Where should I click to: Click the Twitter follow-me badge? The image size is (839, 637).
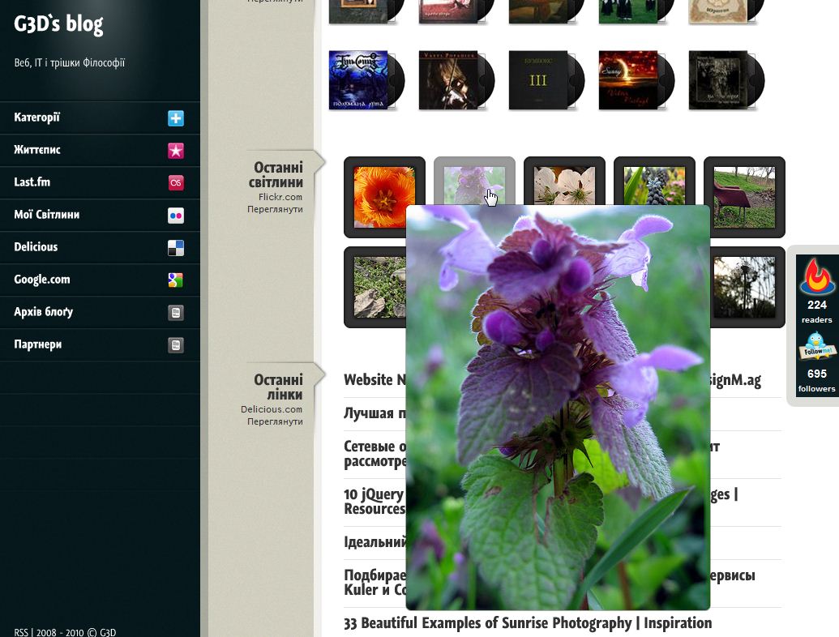click(x=817, y=345)
